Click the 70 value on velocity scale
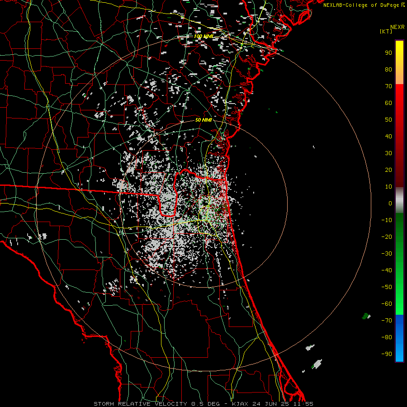The height and width of the screenshot is (407, 407). point(388,86)
